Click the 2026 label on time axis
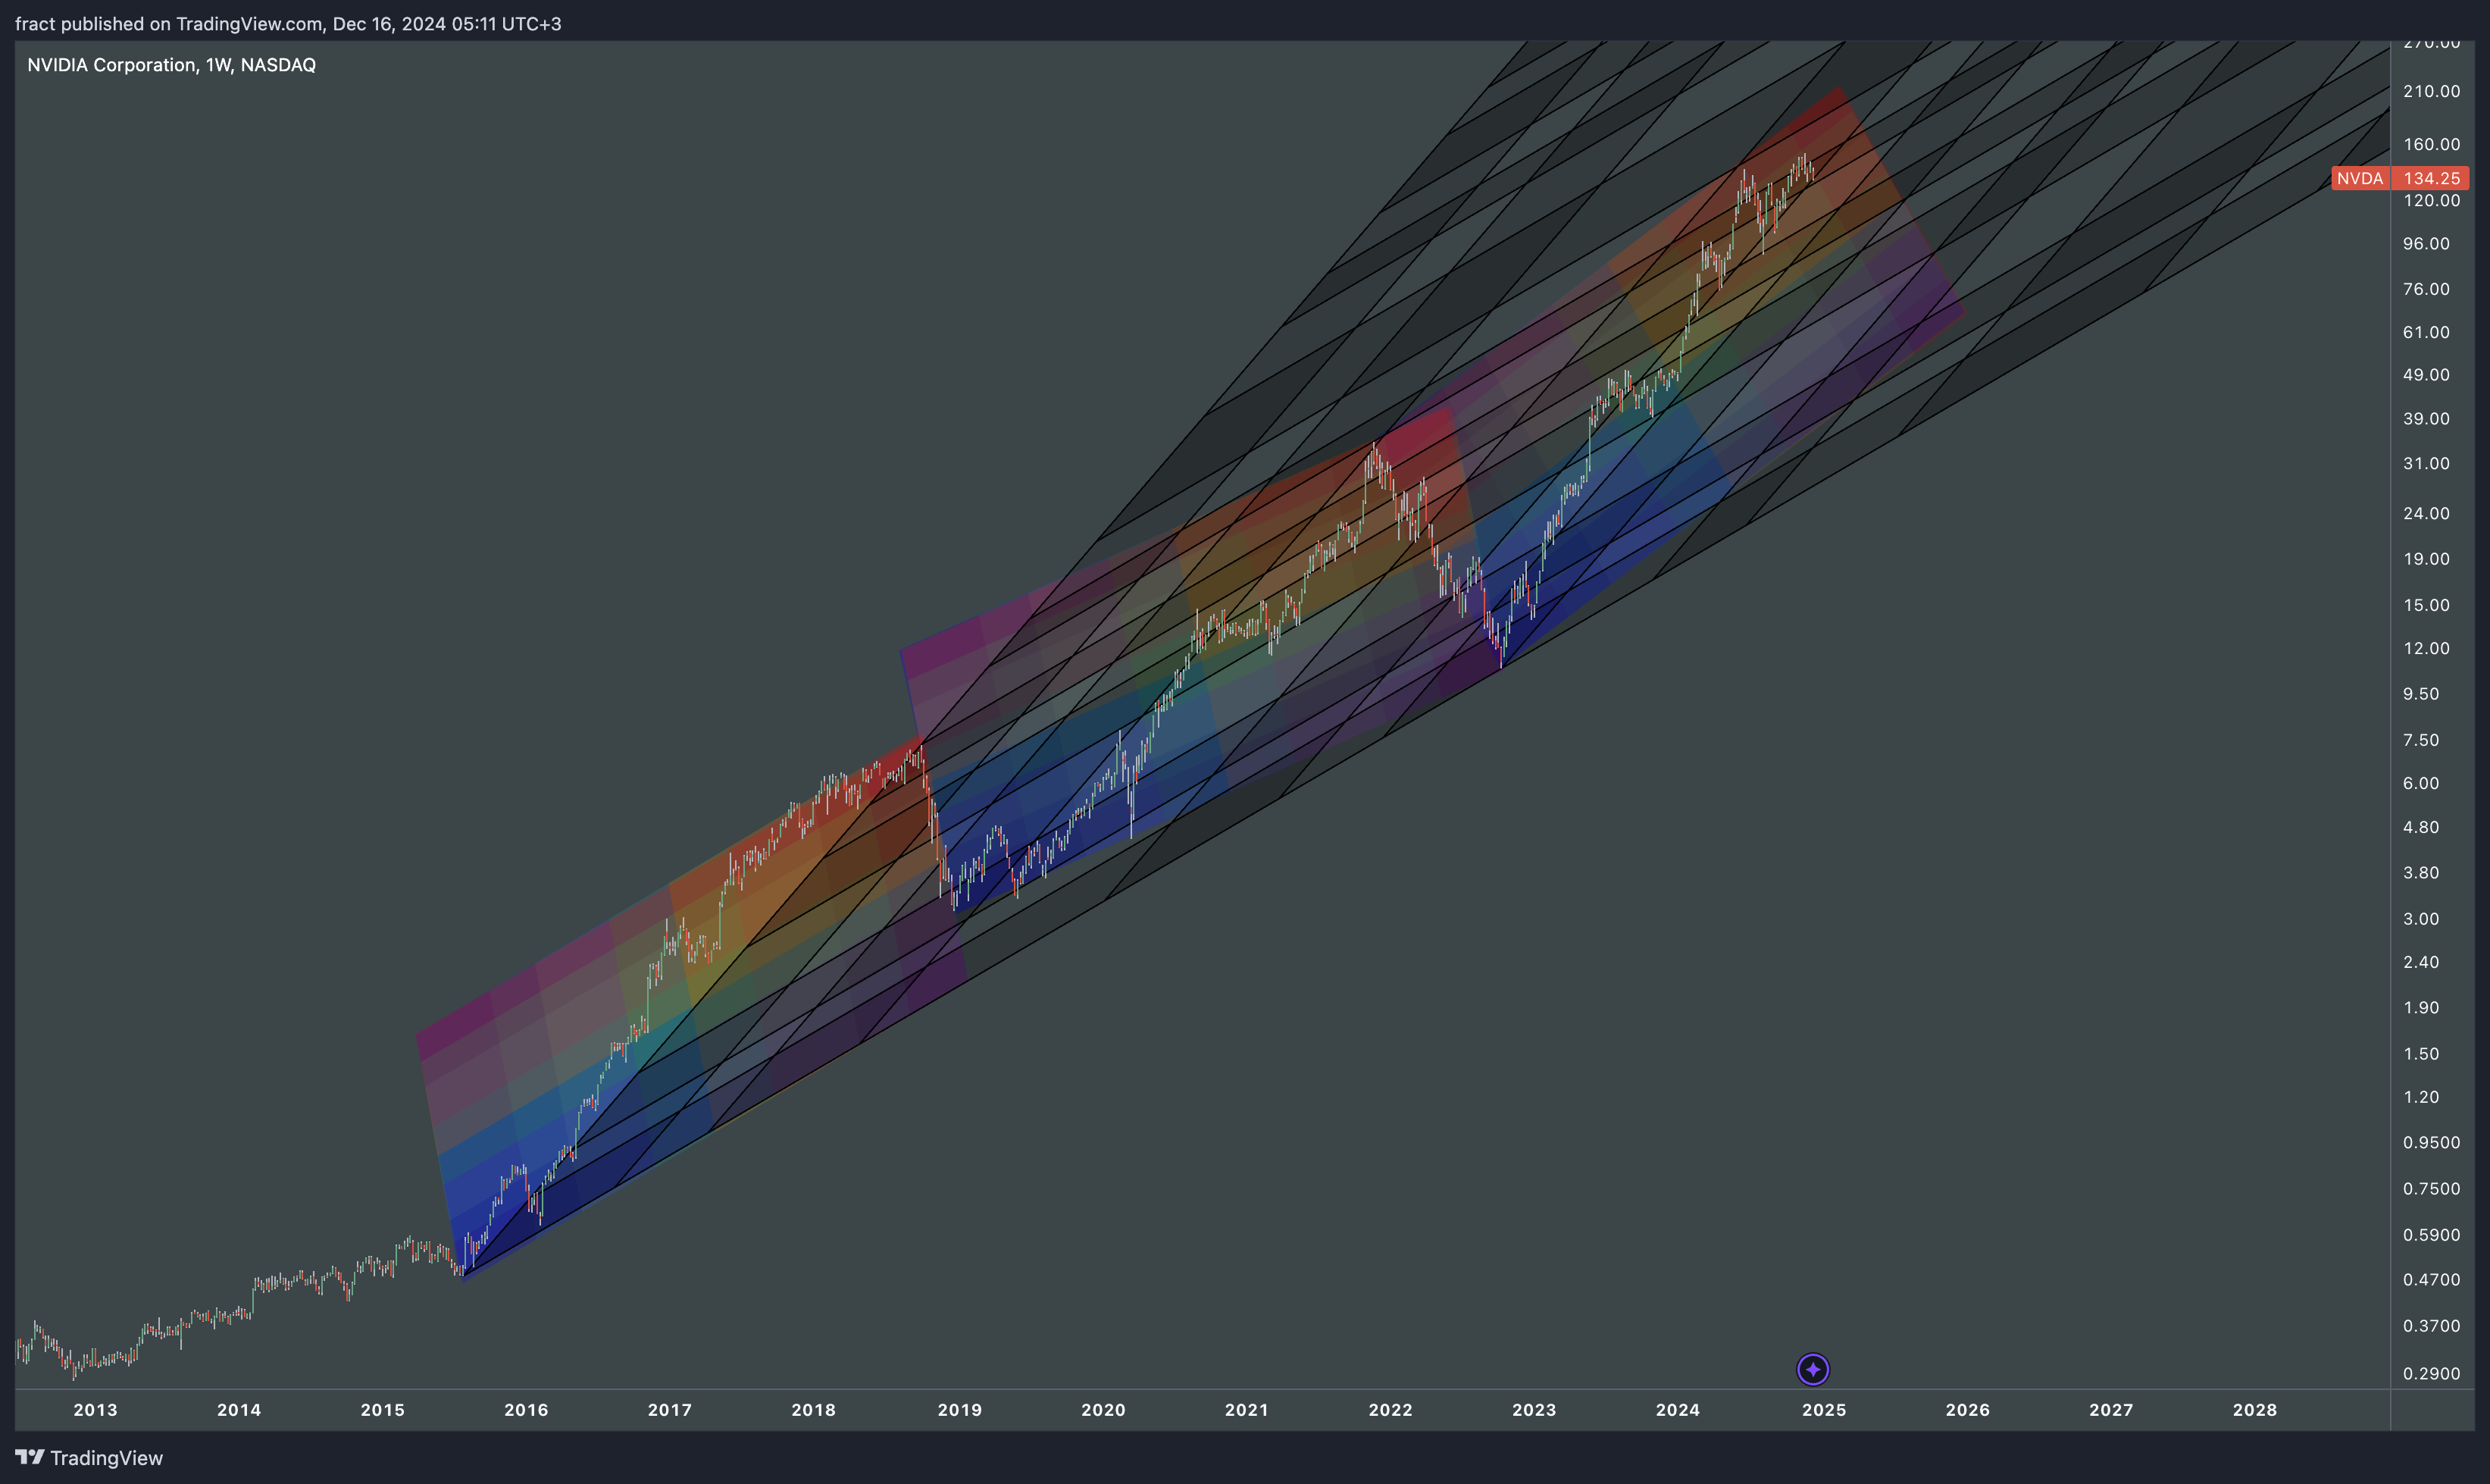Screen dimensions: 2490x1484 tap(1967, 1410)
